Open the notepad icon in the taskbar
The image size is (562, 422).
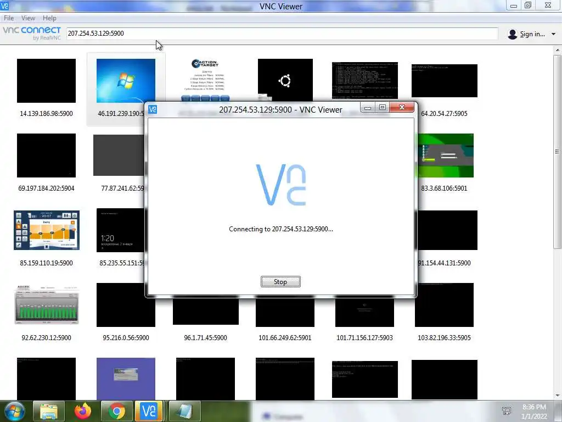[x=184, y=411]
